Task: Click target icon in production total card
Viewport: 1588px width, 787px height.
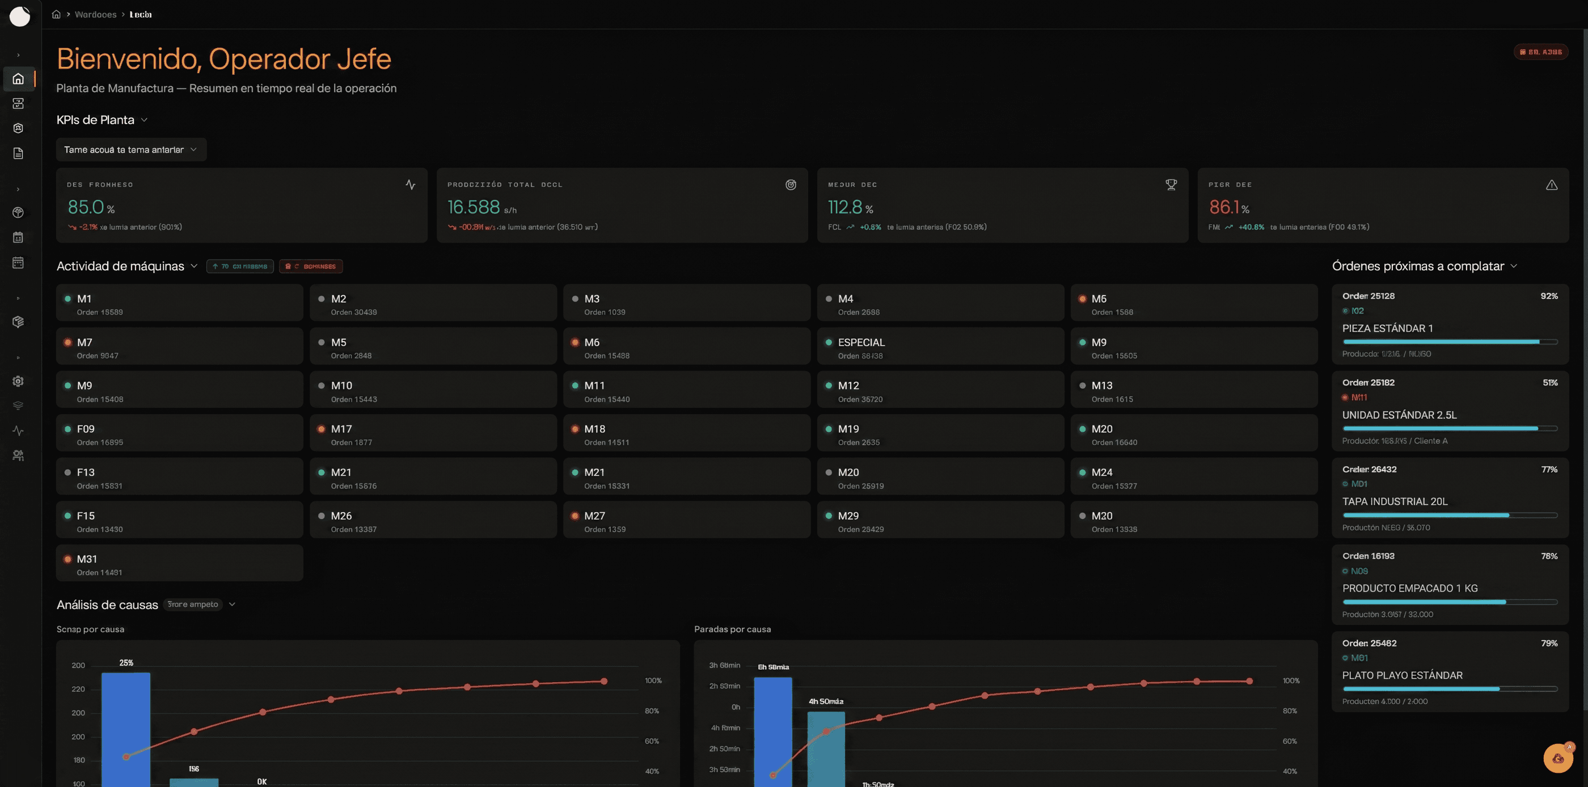Action: click(791, 185)
